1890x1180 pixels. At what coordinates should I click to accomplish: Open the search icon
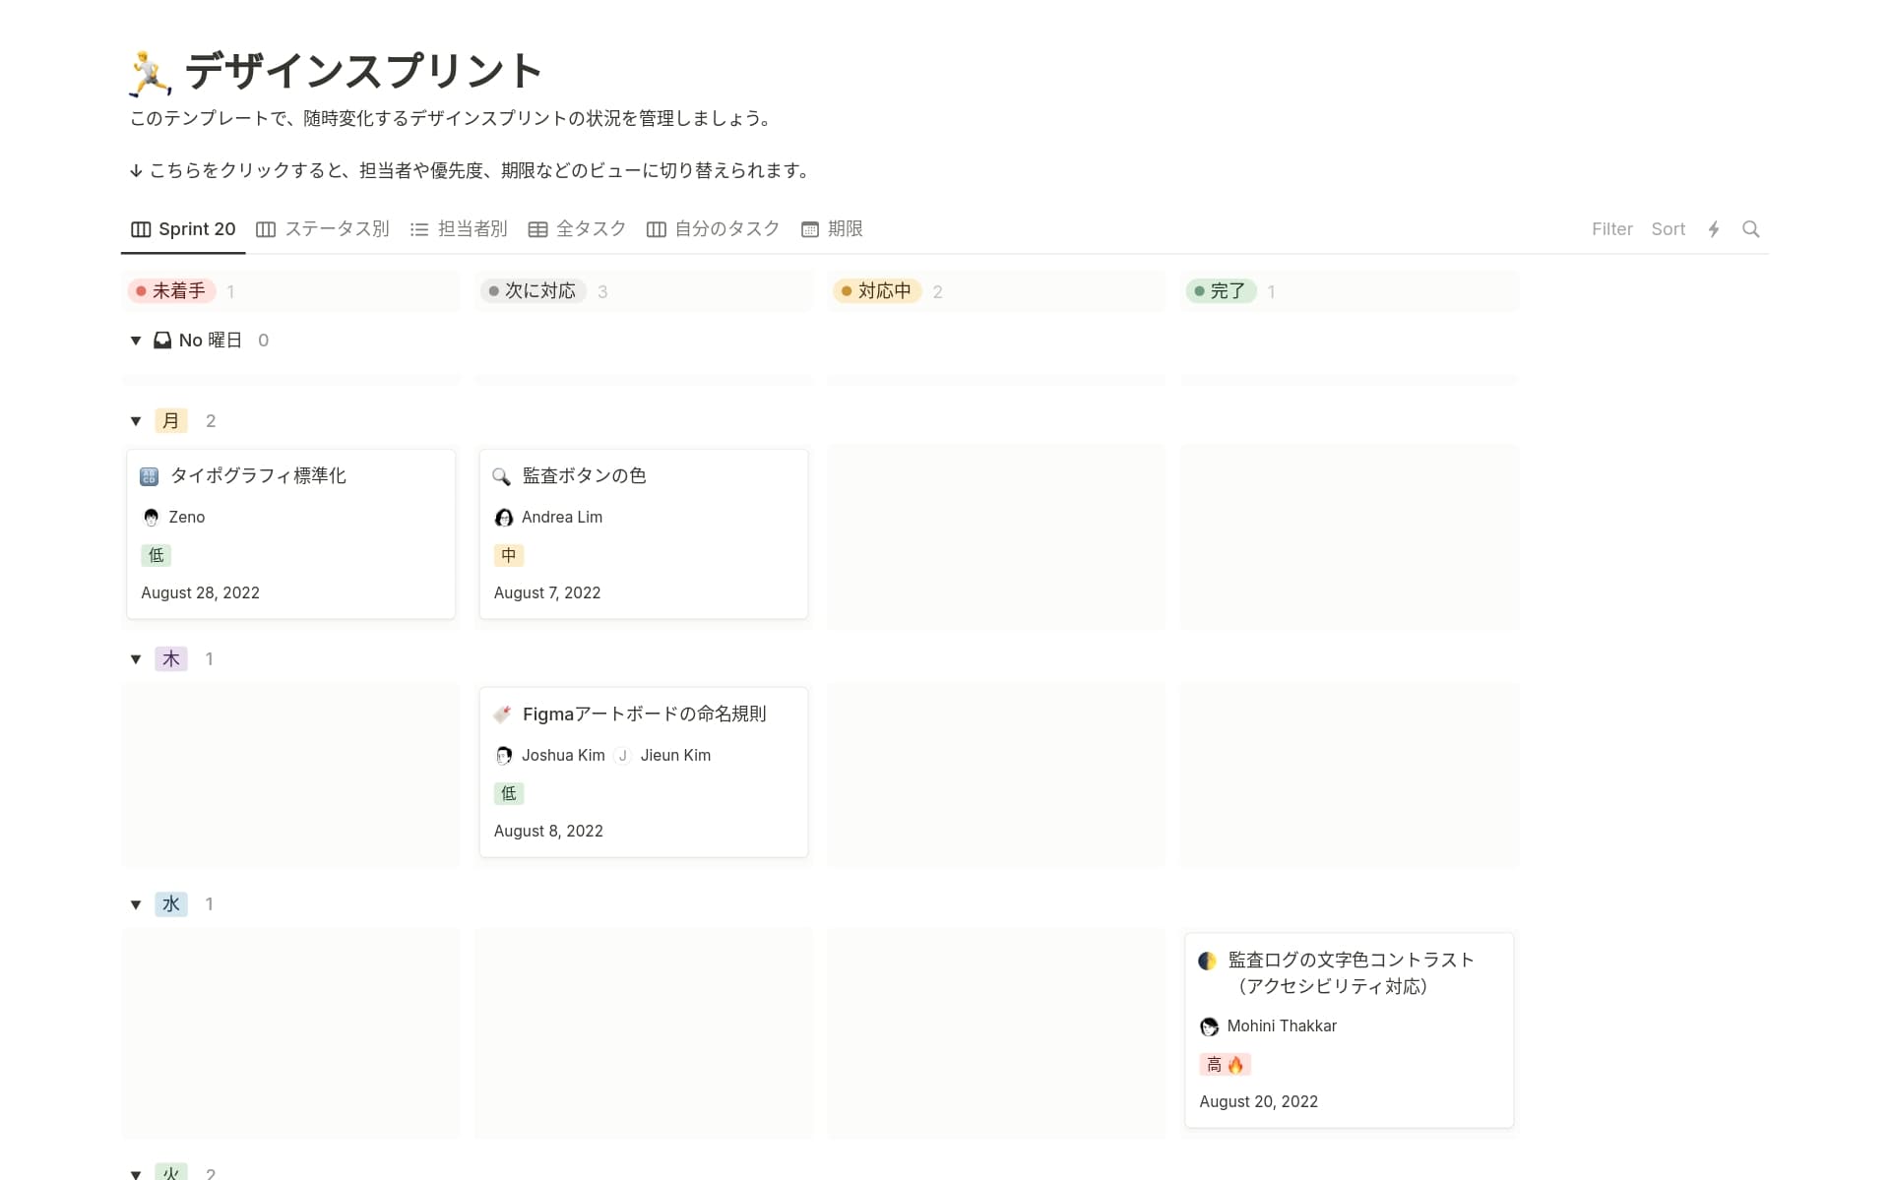[x=1752, y=228]
